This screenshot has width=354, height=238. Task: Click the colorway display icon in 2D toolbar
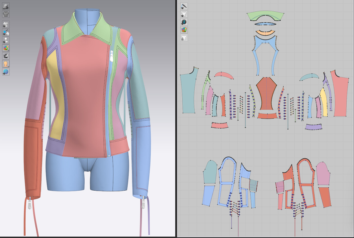pyautogui.click(x=184, y=29)
